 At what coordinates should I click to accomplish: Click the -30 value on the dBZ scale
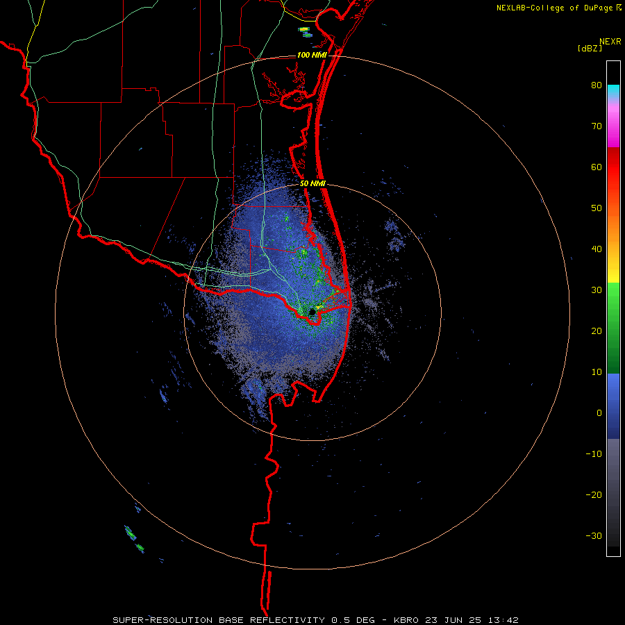pyautogui.click(x=594, y=535)
